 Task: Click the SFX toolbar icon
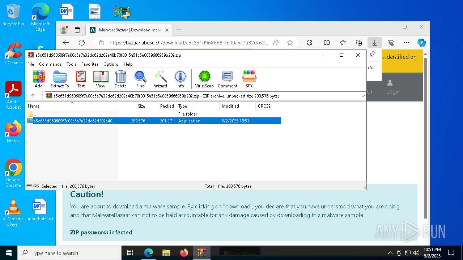[249, 79]
